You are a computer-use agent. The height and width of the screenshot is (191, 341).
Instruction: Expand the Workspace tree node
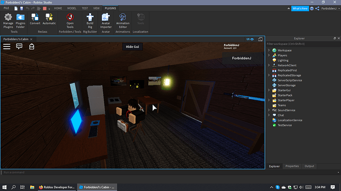(269, 50)
